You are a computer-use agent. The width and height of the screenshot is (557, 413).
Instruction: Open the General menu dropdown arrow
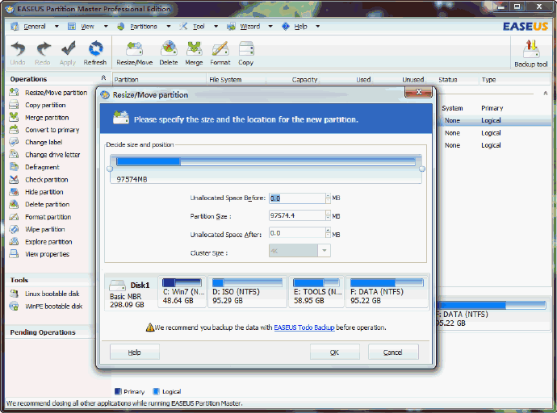pyautogui.click(x=57, y=27)
